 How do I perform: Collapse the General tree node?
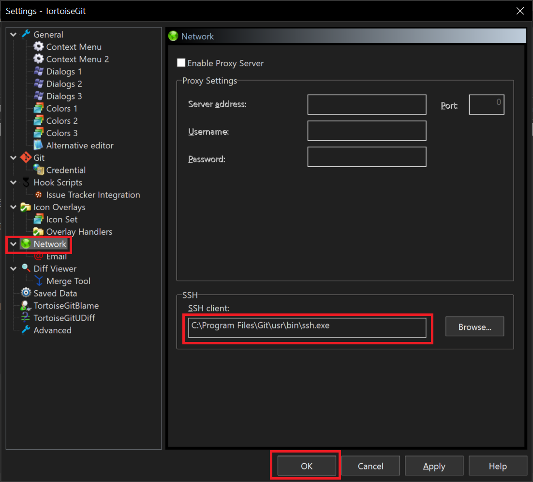(x=13, y=34)
